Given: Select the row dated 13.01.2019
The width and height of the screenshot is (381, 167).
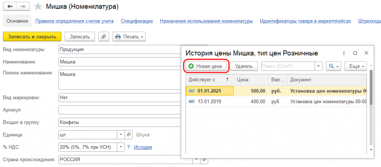Looking at the screenshot, I should (x=276, y=102).
